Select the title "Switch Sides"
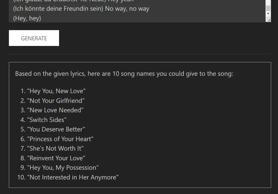This screenshot has width=278, height=194. [x=47, y=120]
